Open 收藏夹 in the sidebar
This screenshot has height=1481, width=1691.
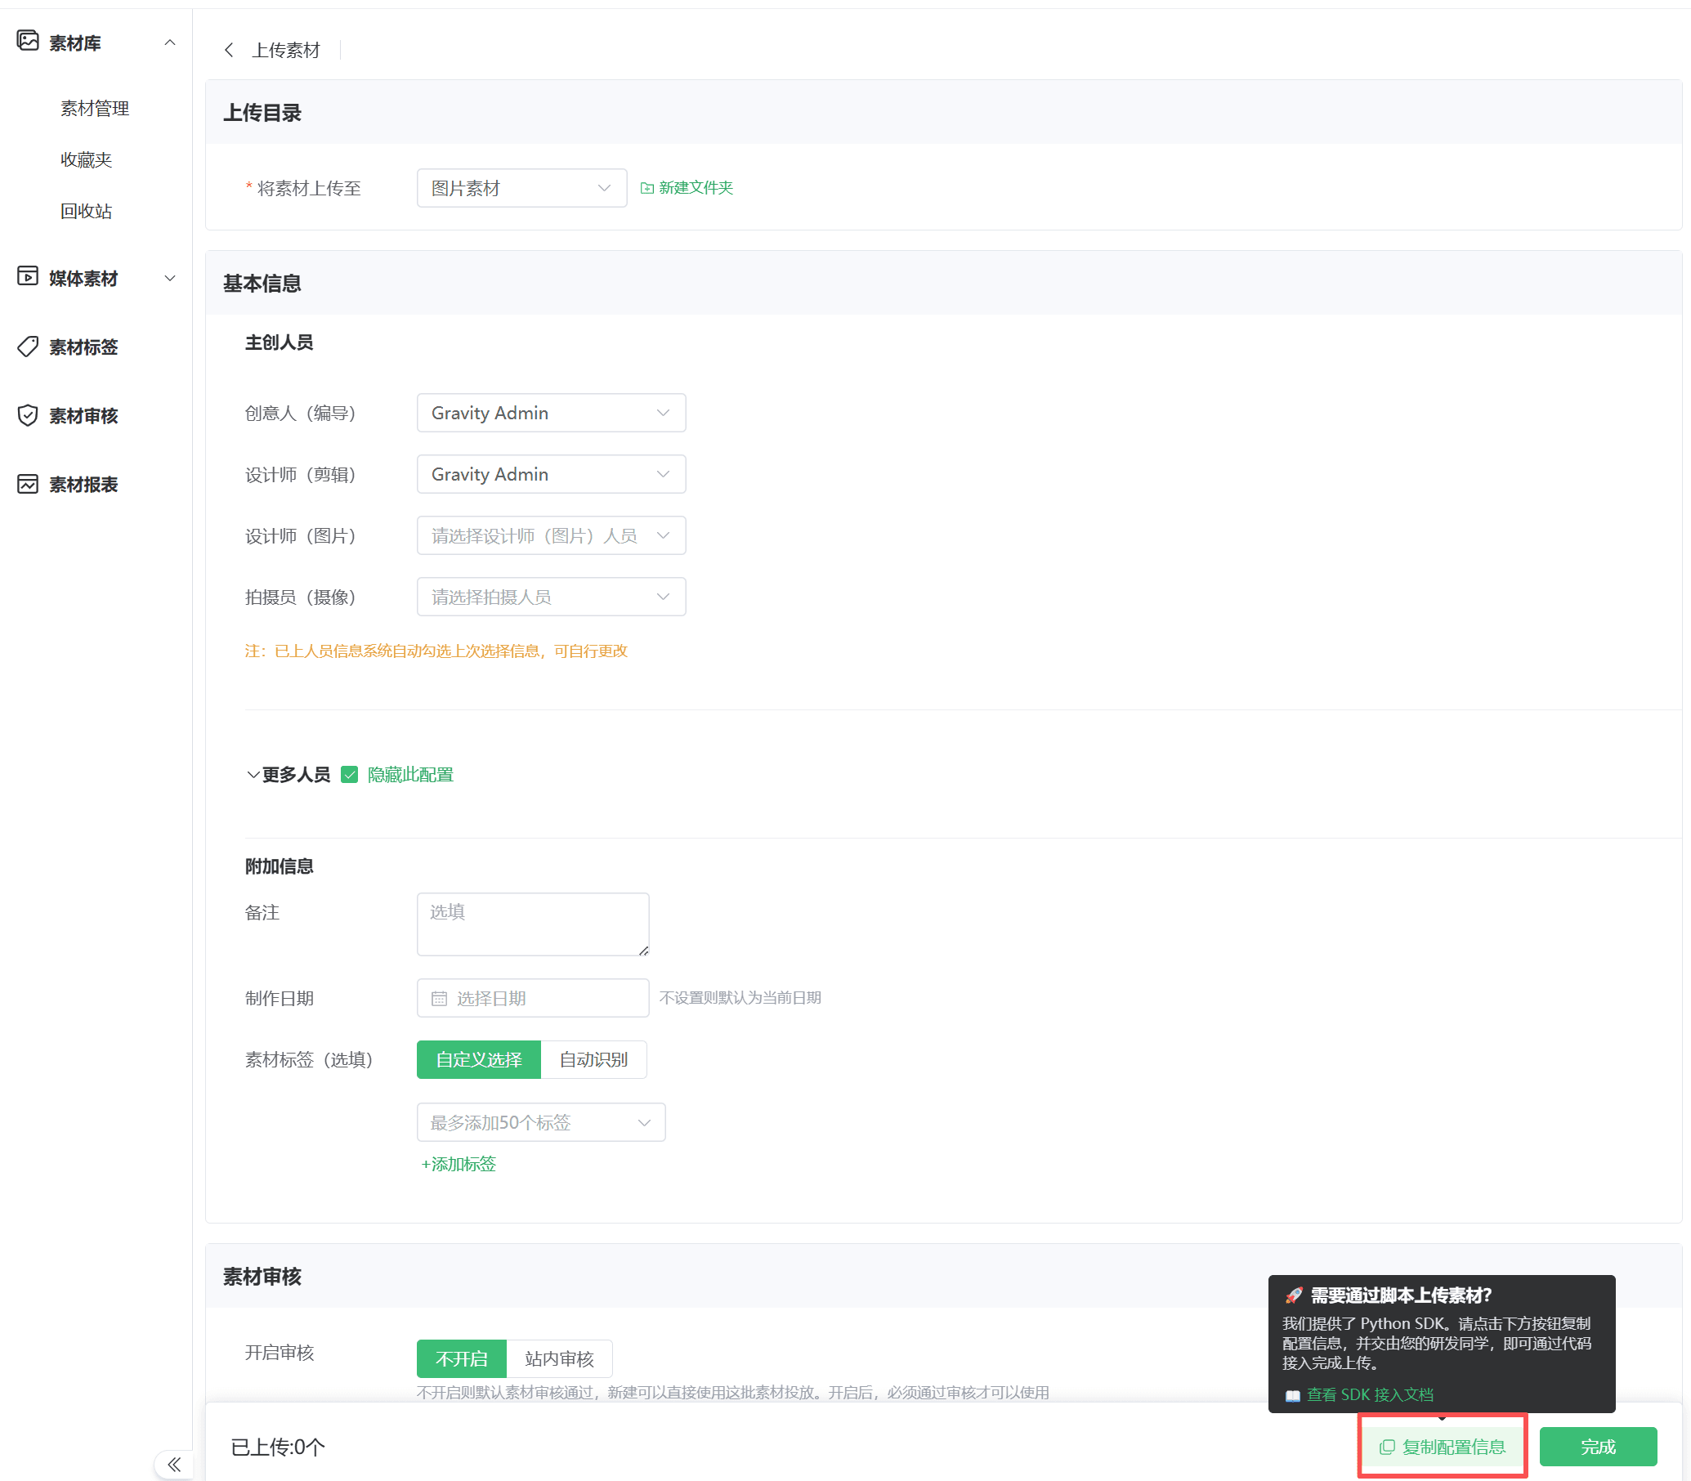[86, 159]
